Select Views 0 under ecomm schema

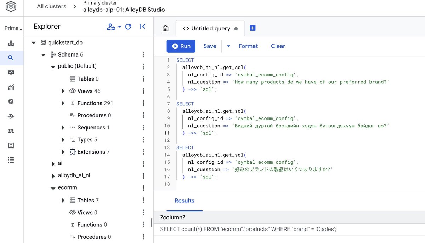83,213
